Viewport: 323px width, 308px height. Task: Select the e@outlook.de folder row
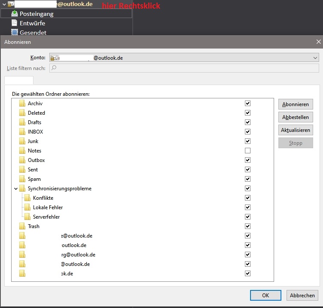pyautogui.click(x=142, y=235)
